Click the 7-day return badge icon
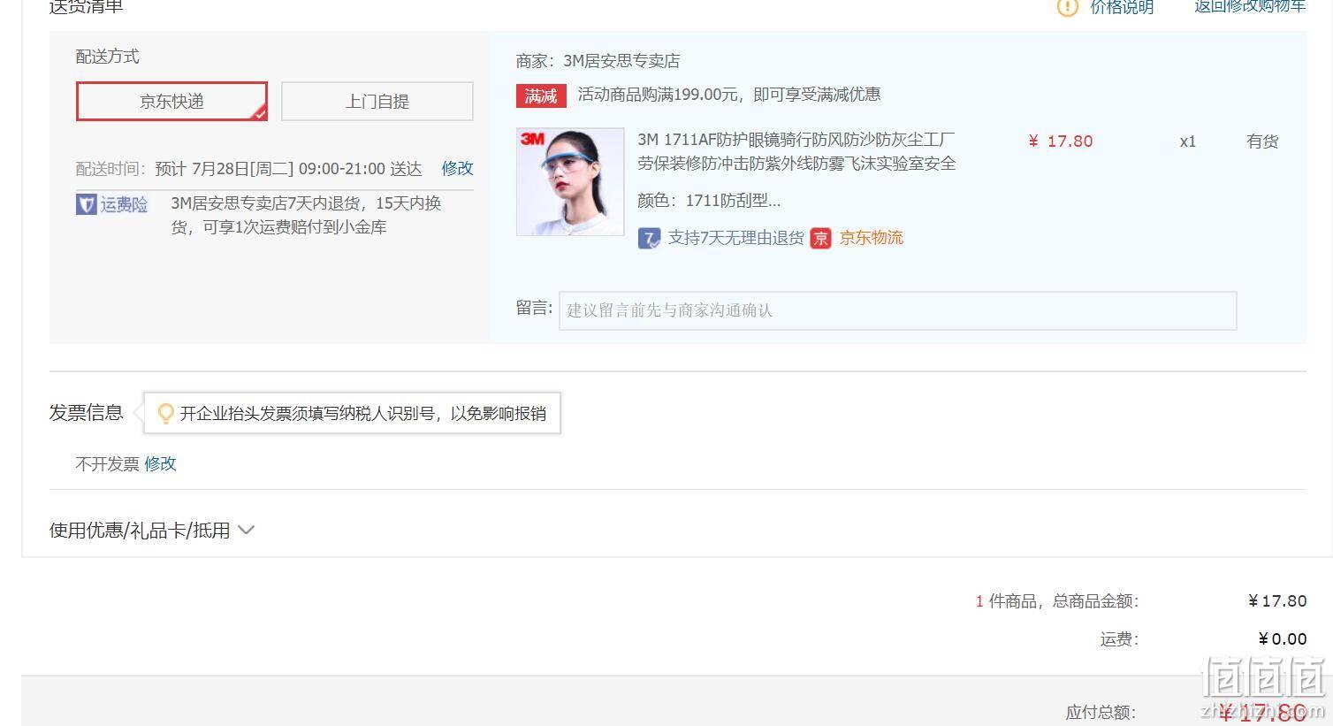 (x=649, y=238)
